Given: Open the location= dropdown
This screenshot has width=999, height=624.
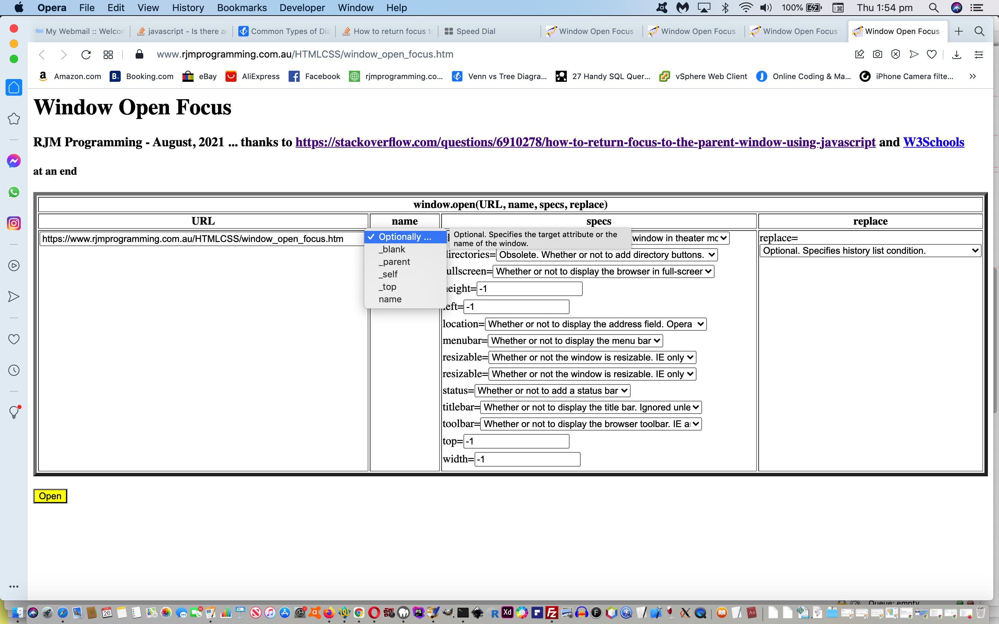Looking at the screenshot, I should (596, 324).
